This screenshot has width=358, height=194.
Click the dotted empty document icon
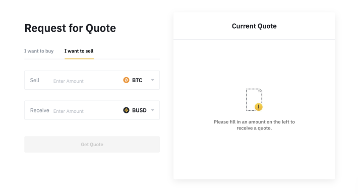(x=254, y=100)
